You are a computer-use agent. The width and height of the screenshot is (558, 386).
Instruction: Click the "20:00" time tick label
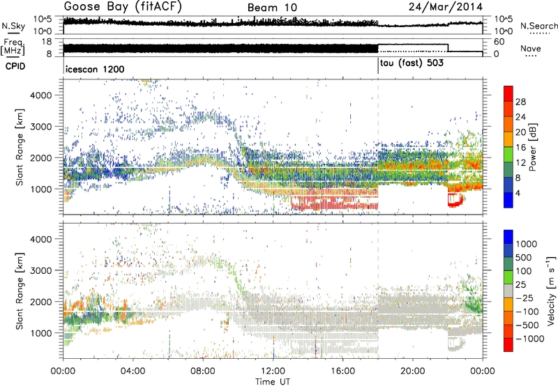click(x=412, y=371)
